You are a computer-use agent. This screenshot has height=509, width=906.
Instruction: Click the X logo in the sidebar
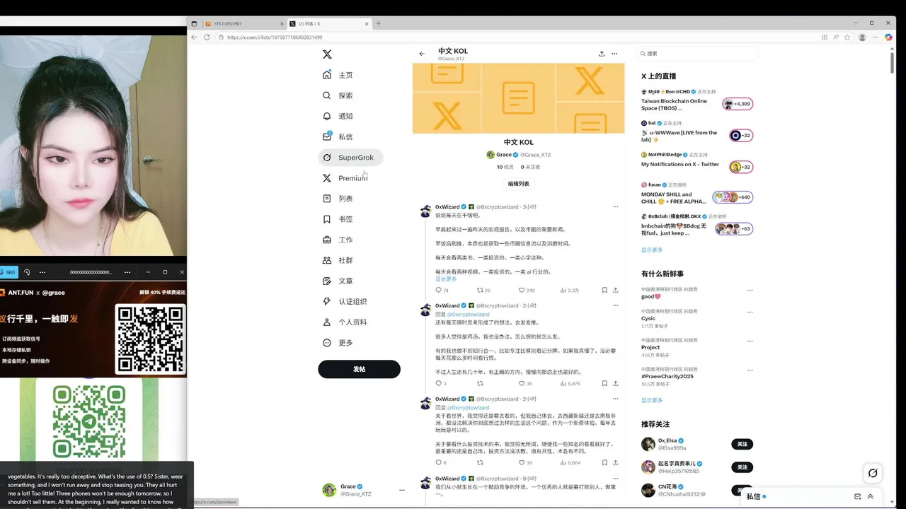tap(327, 54)
